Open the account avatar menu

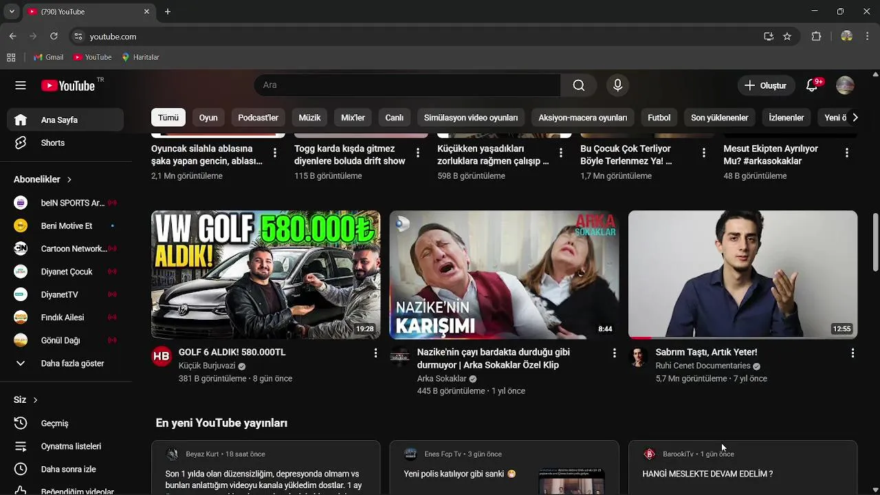click(845, 85)
